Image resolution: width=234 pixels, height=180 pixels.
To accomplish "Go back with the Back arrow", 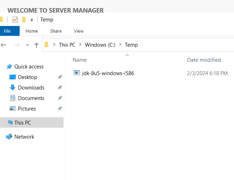I will [x=4, y=45].
